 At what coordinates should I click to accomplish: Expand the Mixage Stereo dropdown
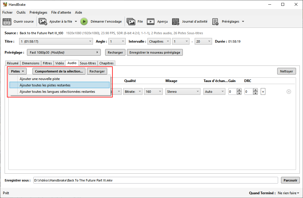pos(183,92)
